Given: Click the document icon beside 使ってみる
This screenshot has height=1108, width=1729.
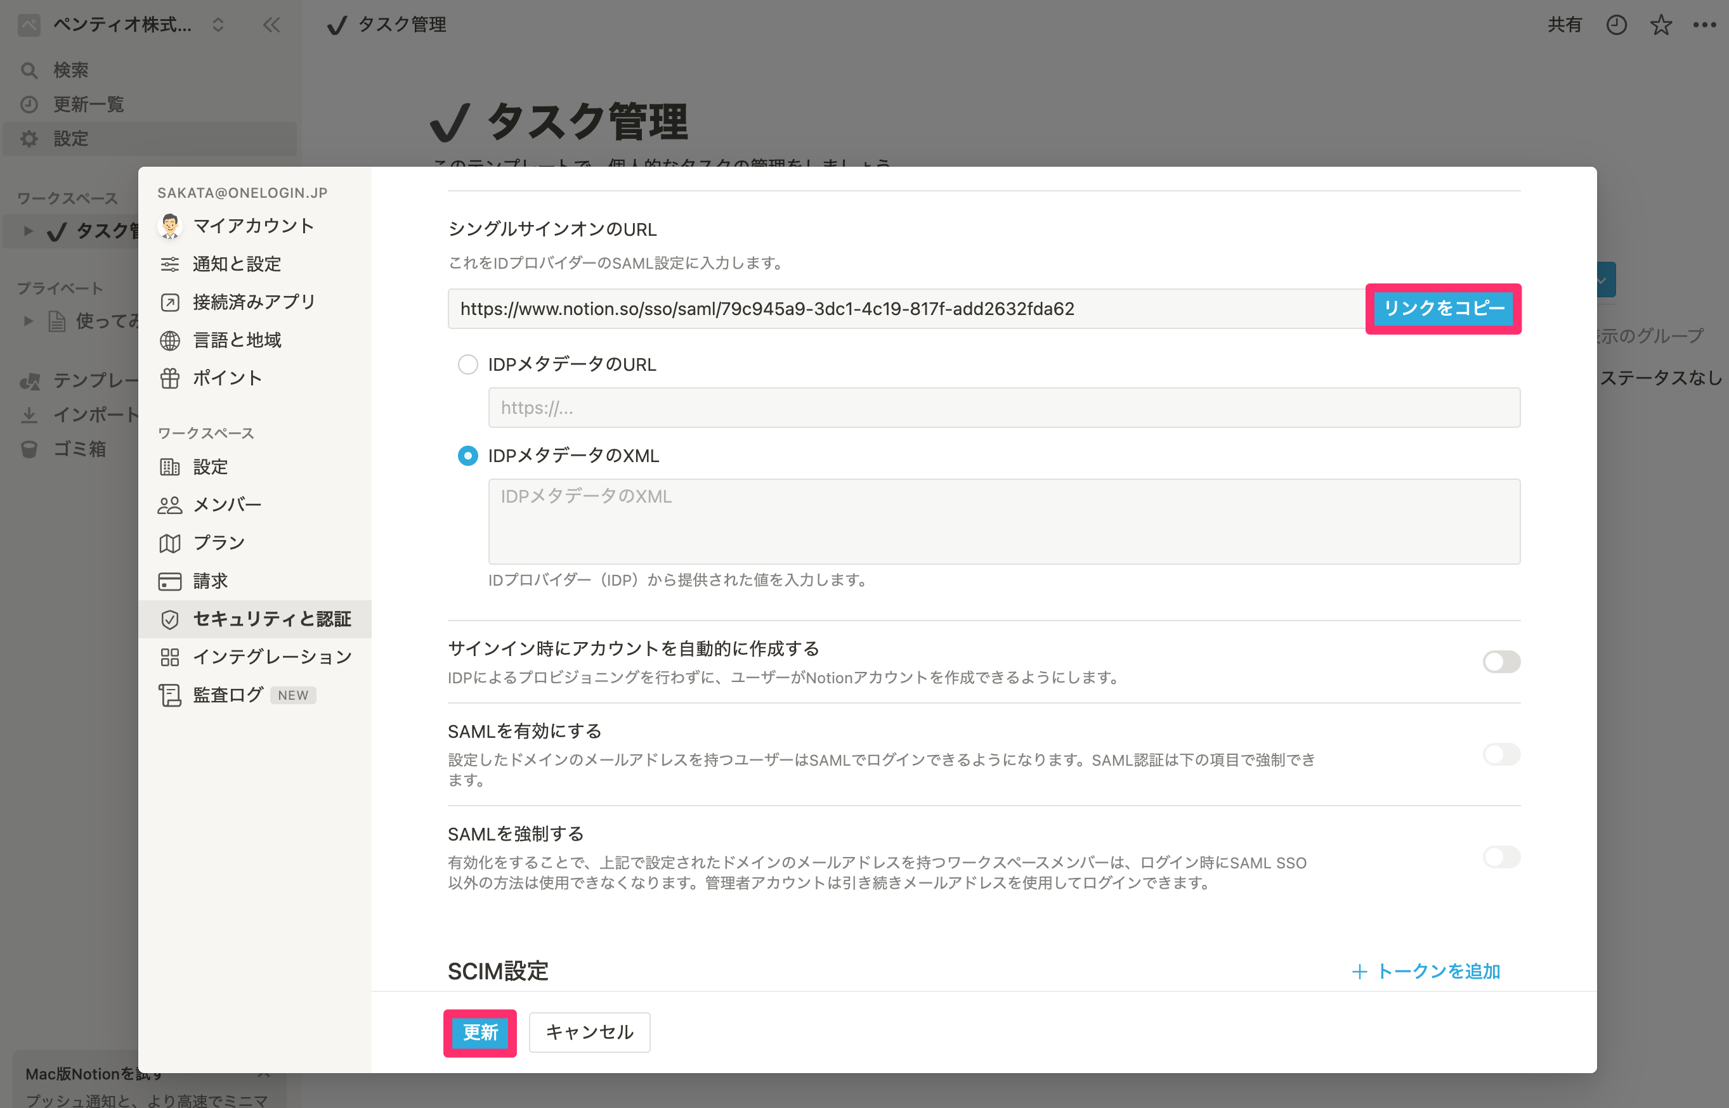Looking at the screenshot, I should pos(57,321).
